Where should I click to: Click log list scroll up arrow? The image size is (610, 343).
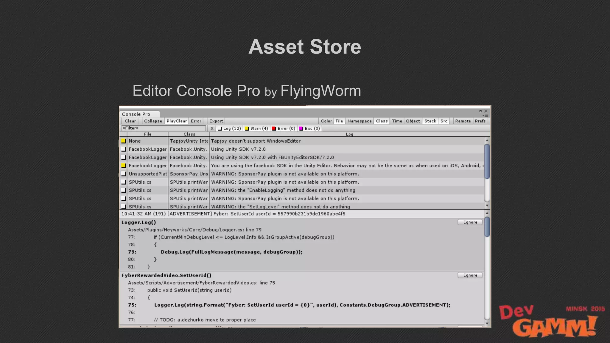pos(487,140)
